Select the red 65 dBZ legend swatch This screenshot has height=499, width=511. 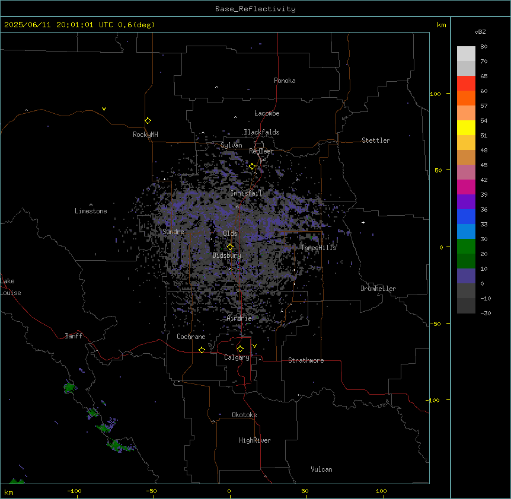[x=466, y=83]
